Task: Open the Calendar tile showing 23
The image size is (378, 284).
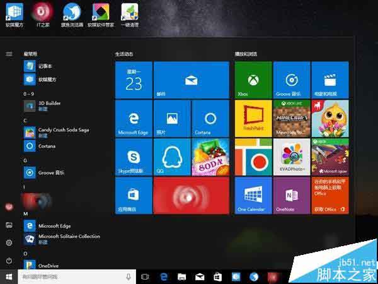Action: (134, 80)
